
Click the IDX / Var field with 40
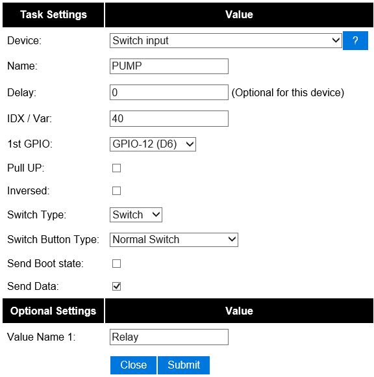coord(169,118)
